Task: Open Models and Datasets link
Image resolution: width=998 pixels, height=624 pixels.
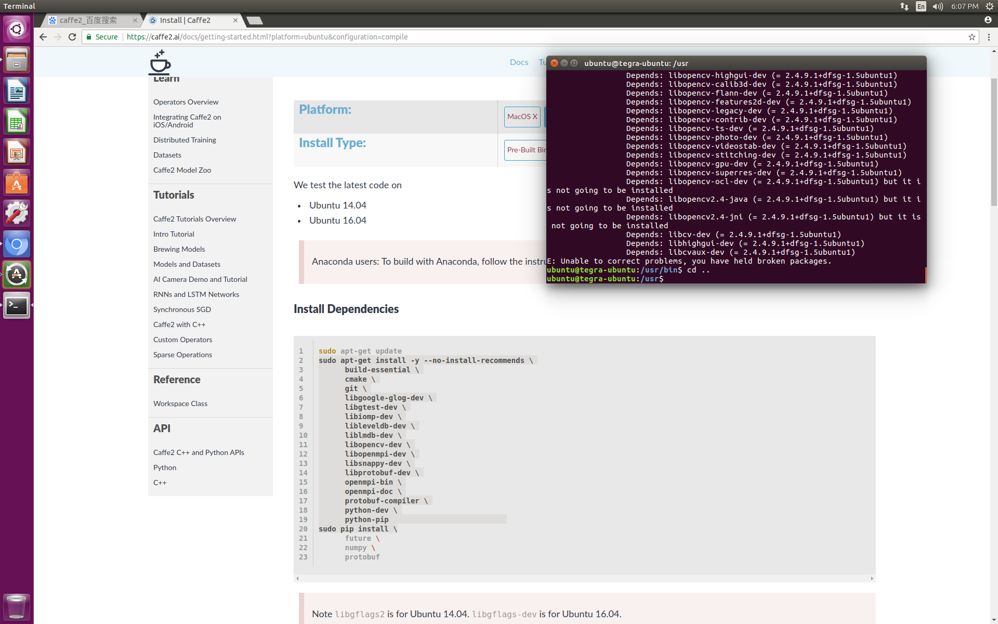Action: [187, 264]
